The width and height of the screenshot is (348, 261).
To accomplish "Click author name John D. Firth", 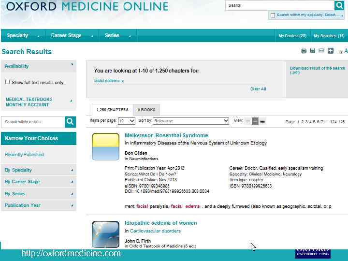I will tap(138, 241).
